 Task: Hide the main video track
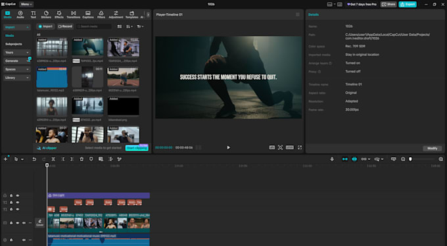click(x=17, y=223)
